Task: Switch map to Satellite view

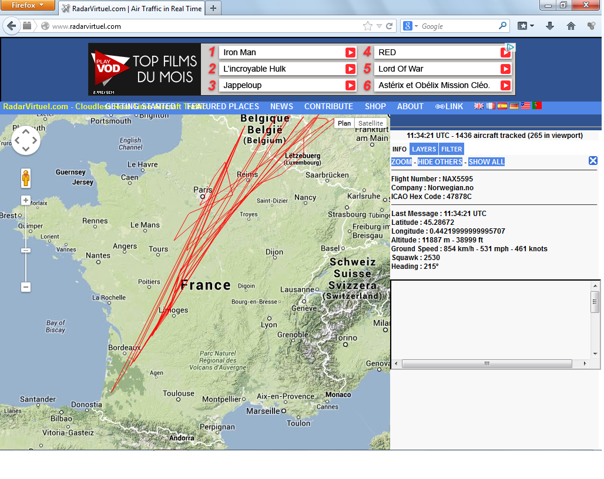Action: point(371,123)
